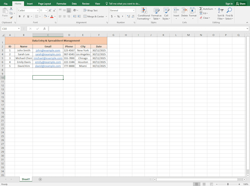Open Conditional Formatting menu
The image size is (250, 186).
click(144, 14)
